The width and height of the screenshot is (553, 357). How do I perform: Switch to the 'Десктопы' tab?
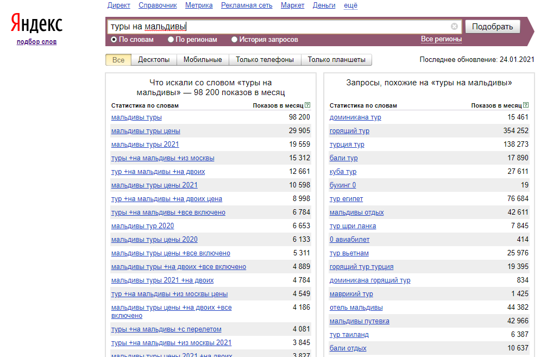[x=154, y=60]
